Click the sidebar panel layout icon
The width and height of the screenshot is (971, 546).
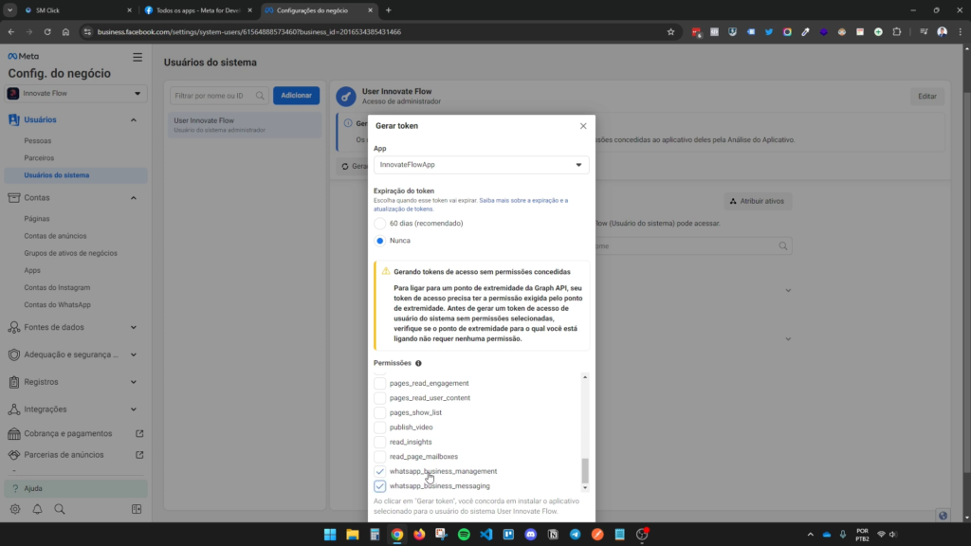(x=137, y=509)
